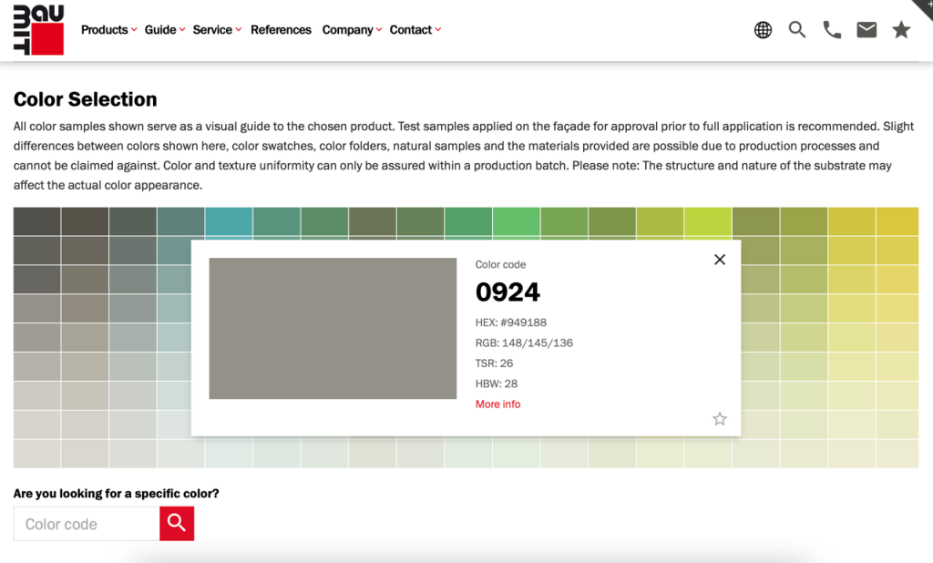Click the Baumit logo
The width and height of the screenshot is (933, 563).
pyautogui.click(x=38, y=30)
